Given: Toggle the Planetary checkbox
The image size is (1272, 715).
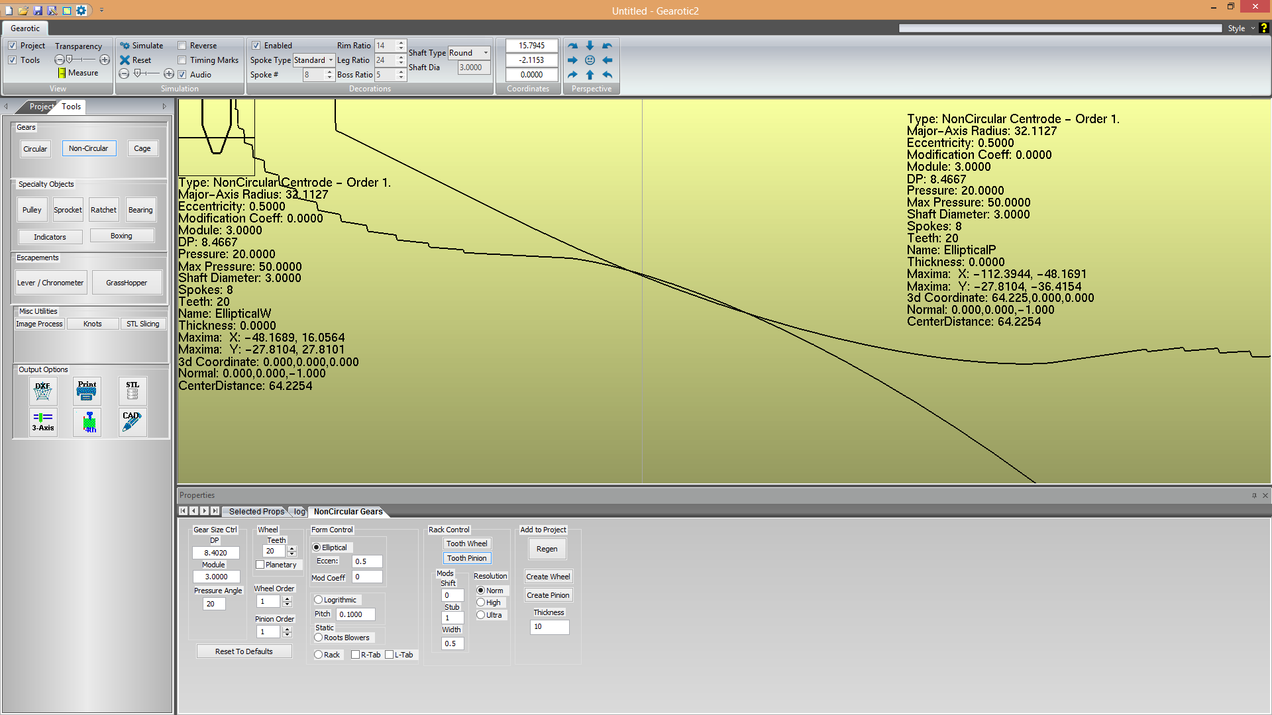Looking at the screenshot, I should (x=260, y=565).
